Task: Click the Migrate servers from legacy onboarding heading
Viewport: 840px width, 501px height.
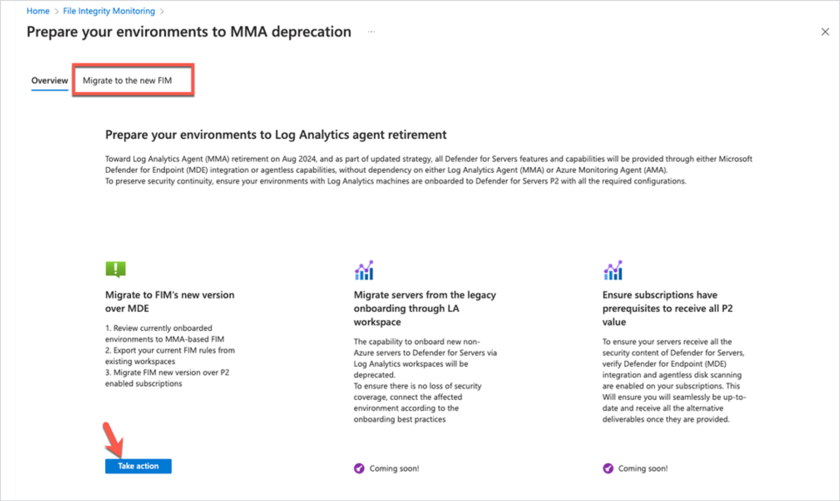Action: 424,308
